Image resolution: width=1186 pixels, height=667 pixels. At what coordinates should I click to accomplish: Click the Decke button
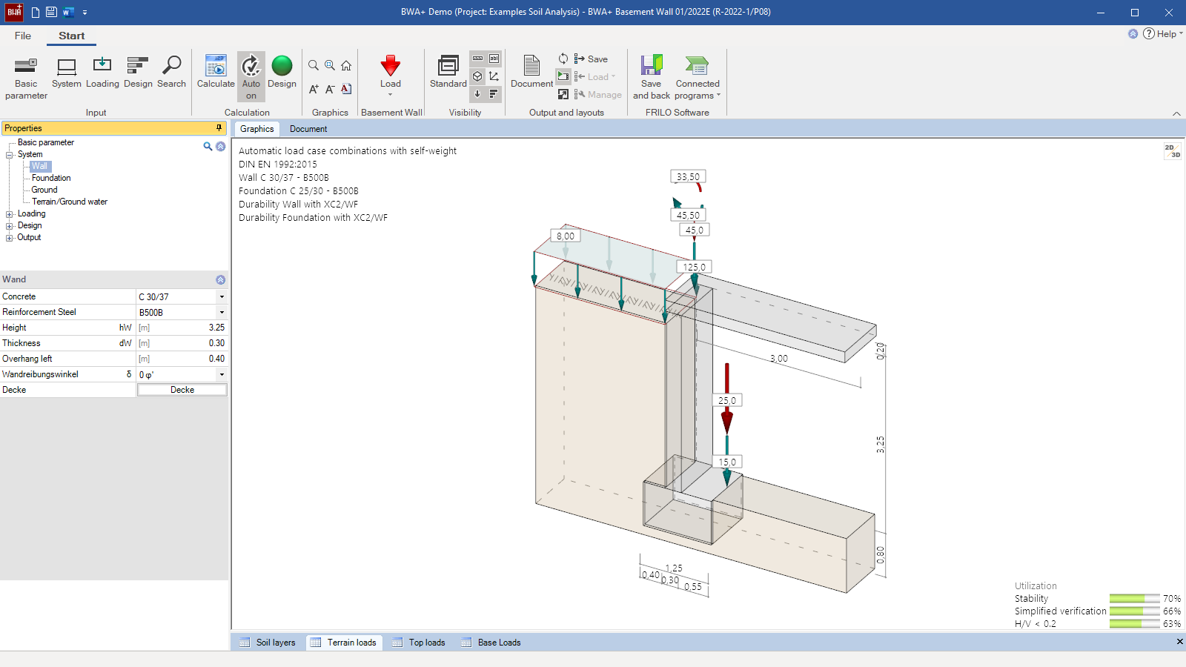182,390
